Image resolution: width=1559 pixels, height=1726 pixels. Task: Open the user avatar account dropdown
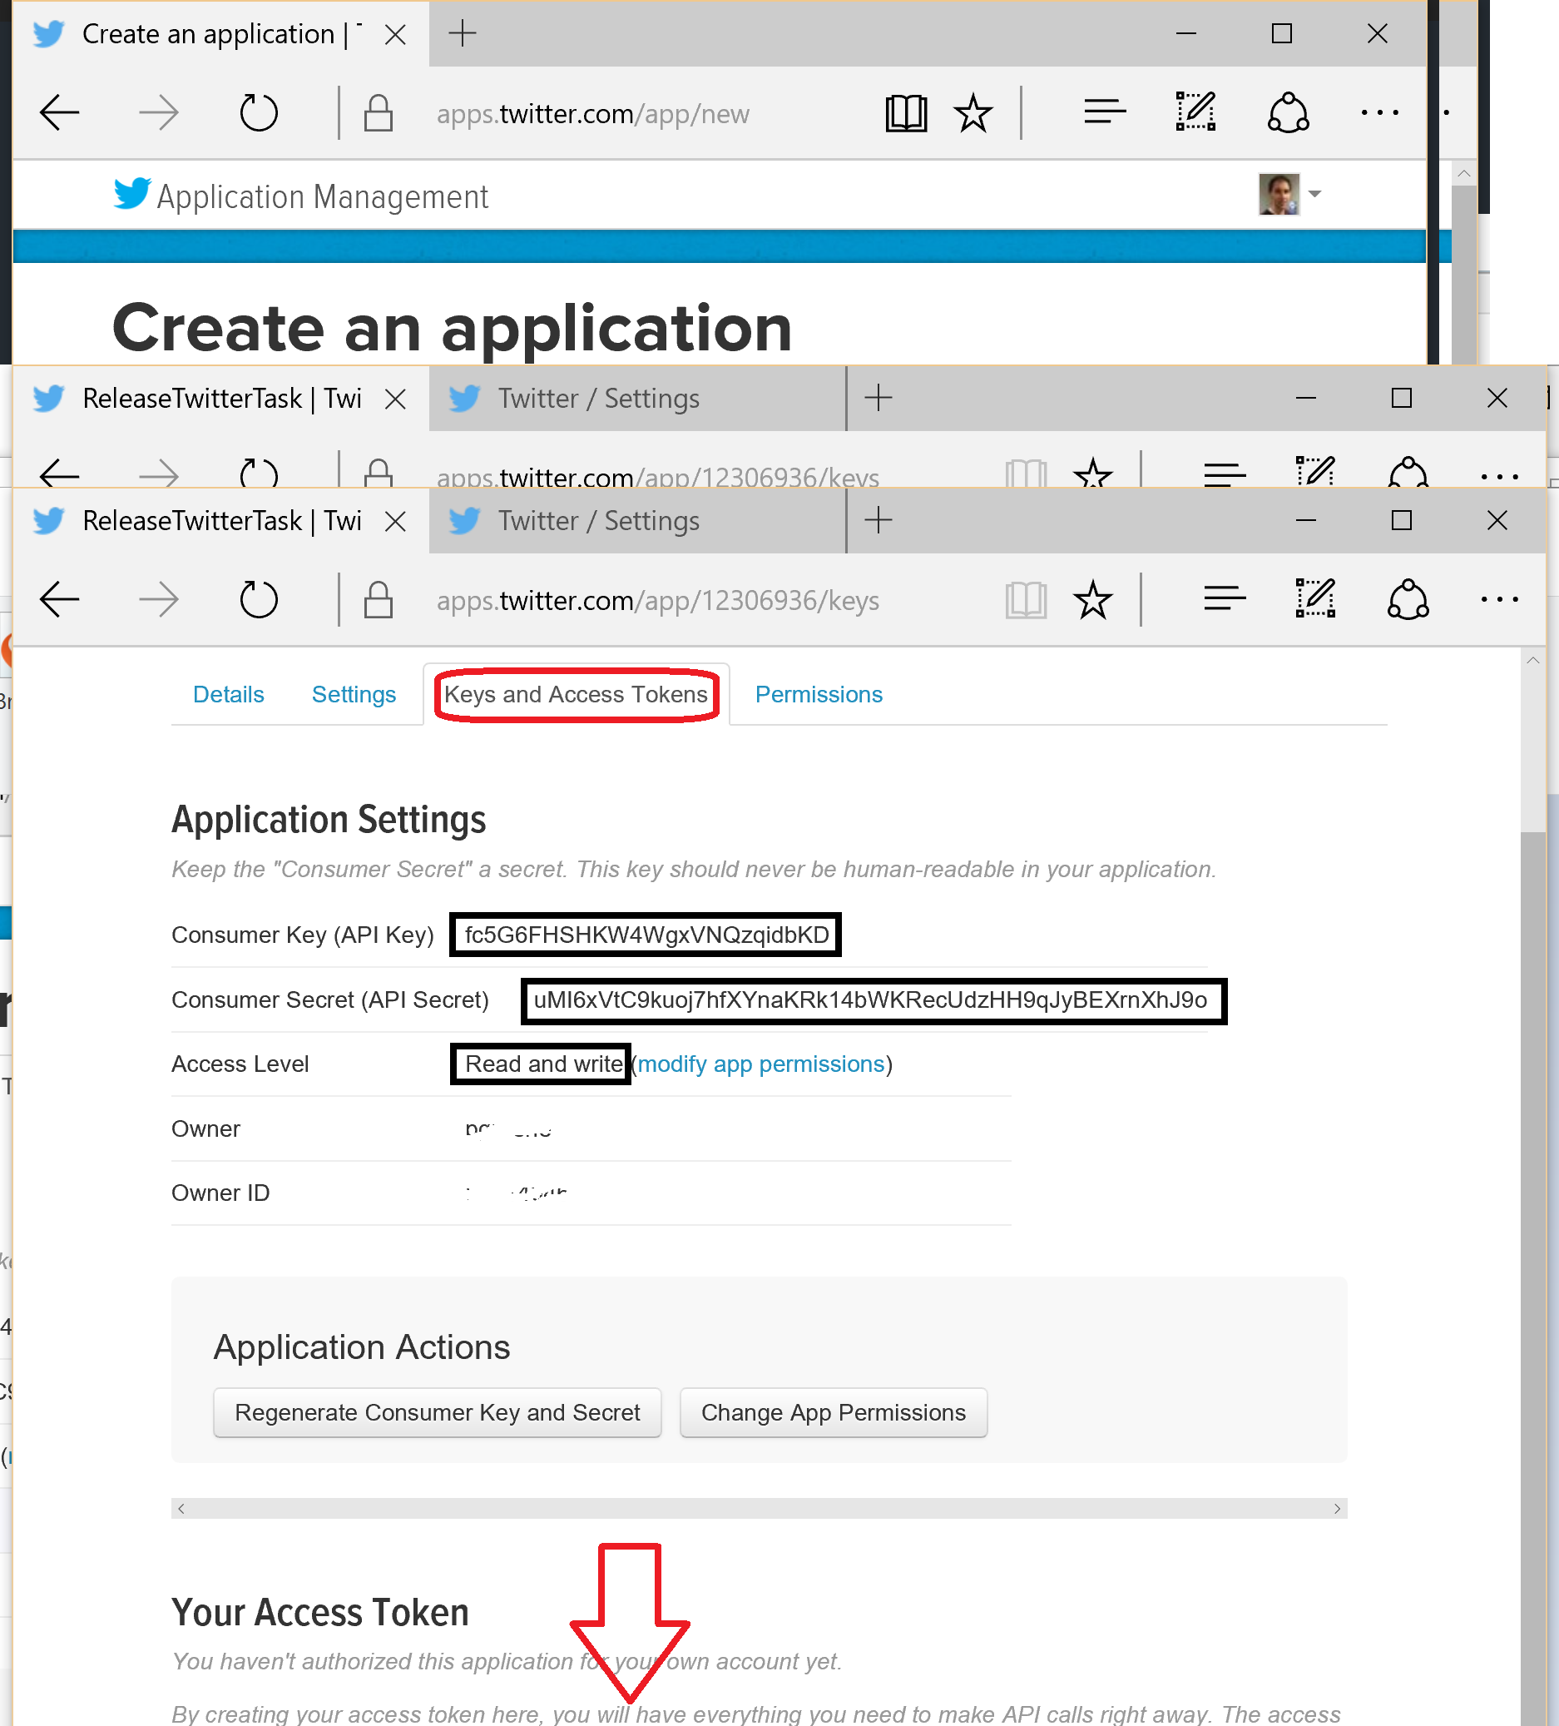1289,195
